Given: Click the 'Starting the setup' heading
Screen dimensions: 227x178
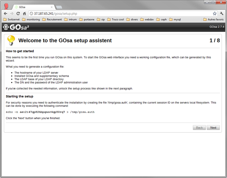Looking at the screenshot, I should coord(20,96).
